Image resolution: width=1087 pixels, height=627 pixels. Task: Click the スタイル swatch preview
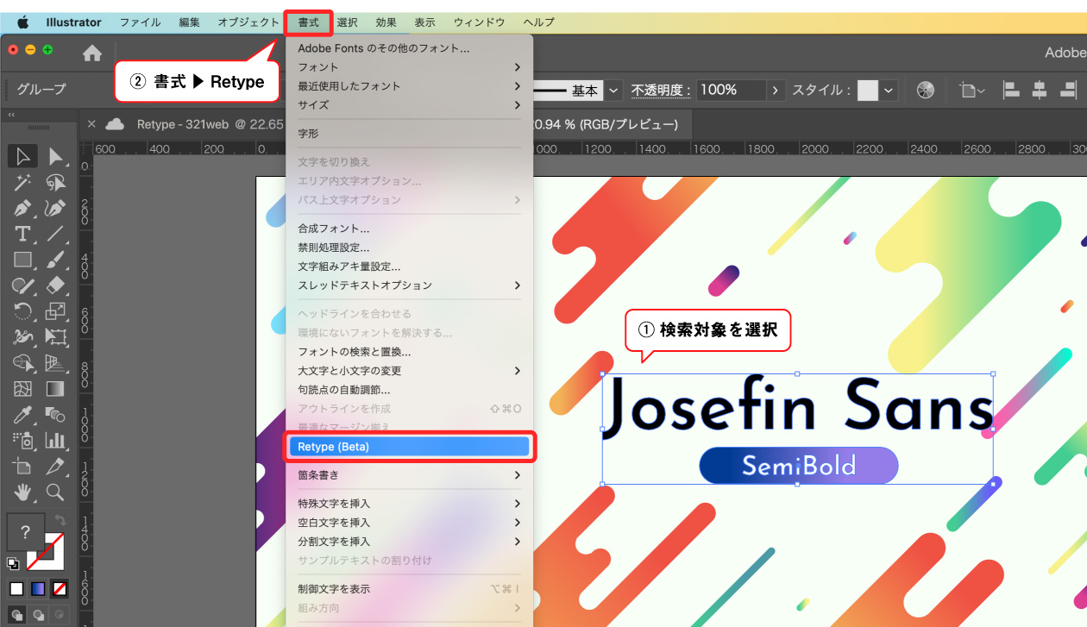867,90
